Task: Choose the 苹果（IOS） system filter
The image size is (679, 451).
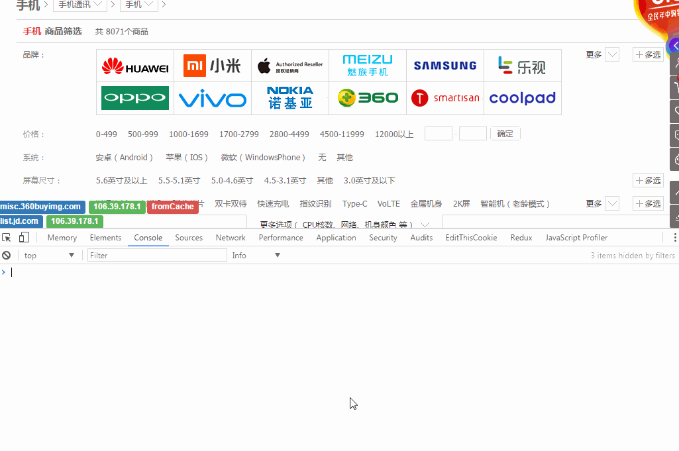Action: click(x=187, y=158)
